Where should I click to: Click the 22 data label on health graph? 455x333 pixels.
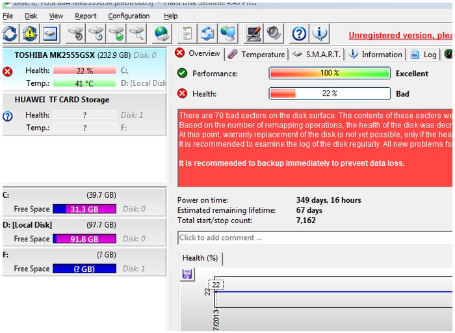tap(216, 285)
